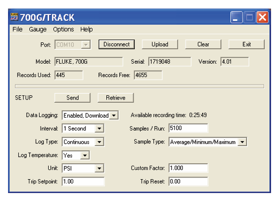
Task: Click the Disconnect button
Action: coord(117,44)
